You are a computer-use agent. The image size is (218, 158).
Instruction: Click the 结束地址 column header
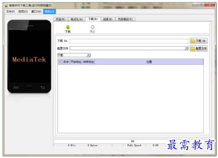coord(88,62)
